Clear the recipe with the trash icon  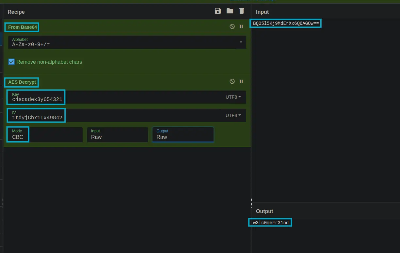(242, 11)
